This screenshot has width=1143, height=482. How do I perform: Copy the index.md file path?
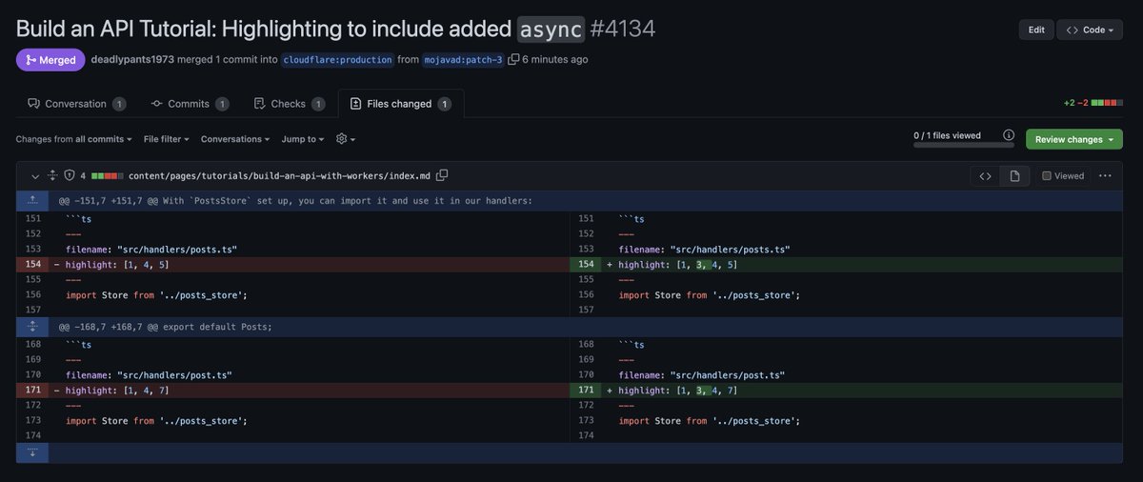coord(442,175)
